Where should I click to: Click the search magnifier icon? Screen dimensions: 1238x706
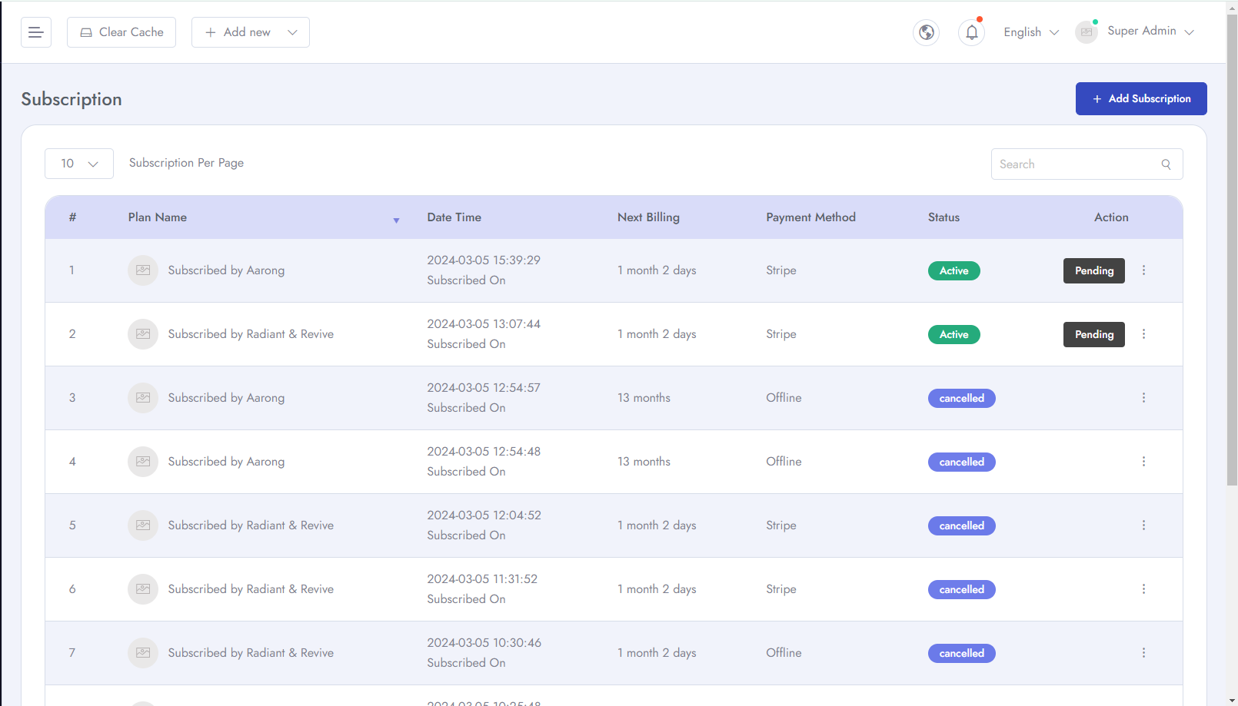(1166, 164)
